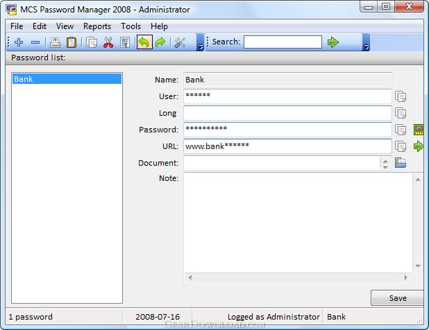Image resolution: width=429 pixels, height=330 pixels.
Task: Click Note horizontal scrollbar left arrow
Action: [x=190, y=277]
